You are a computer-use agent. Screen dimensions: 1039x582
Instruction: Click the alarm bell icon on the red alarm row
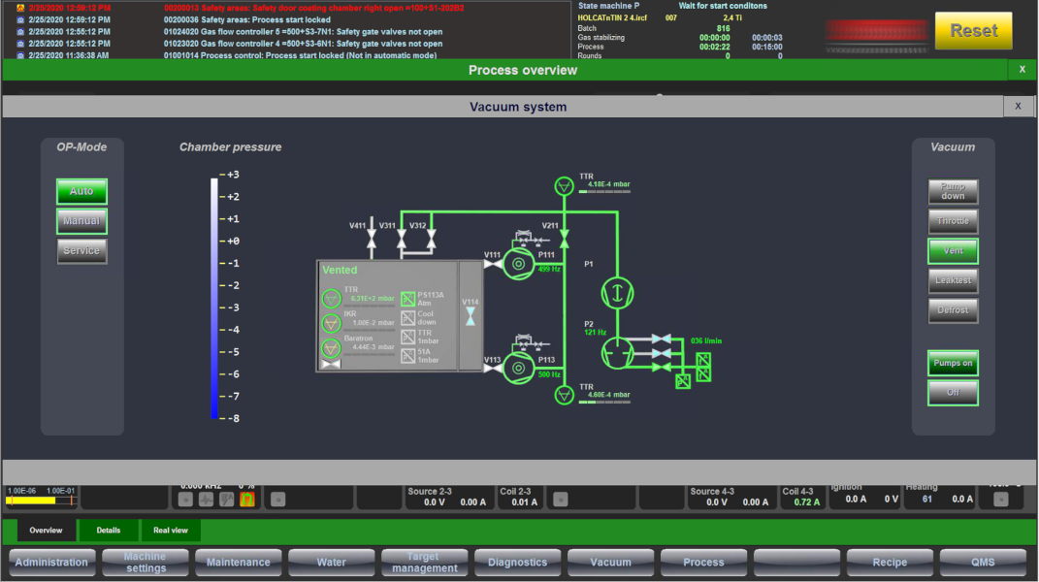(x=19, y=7)
